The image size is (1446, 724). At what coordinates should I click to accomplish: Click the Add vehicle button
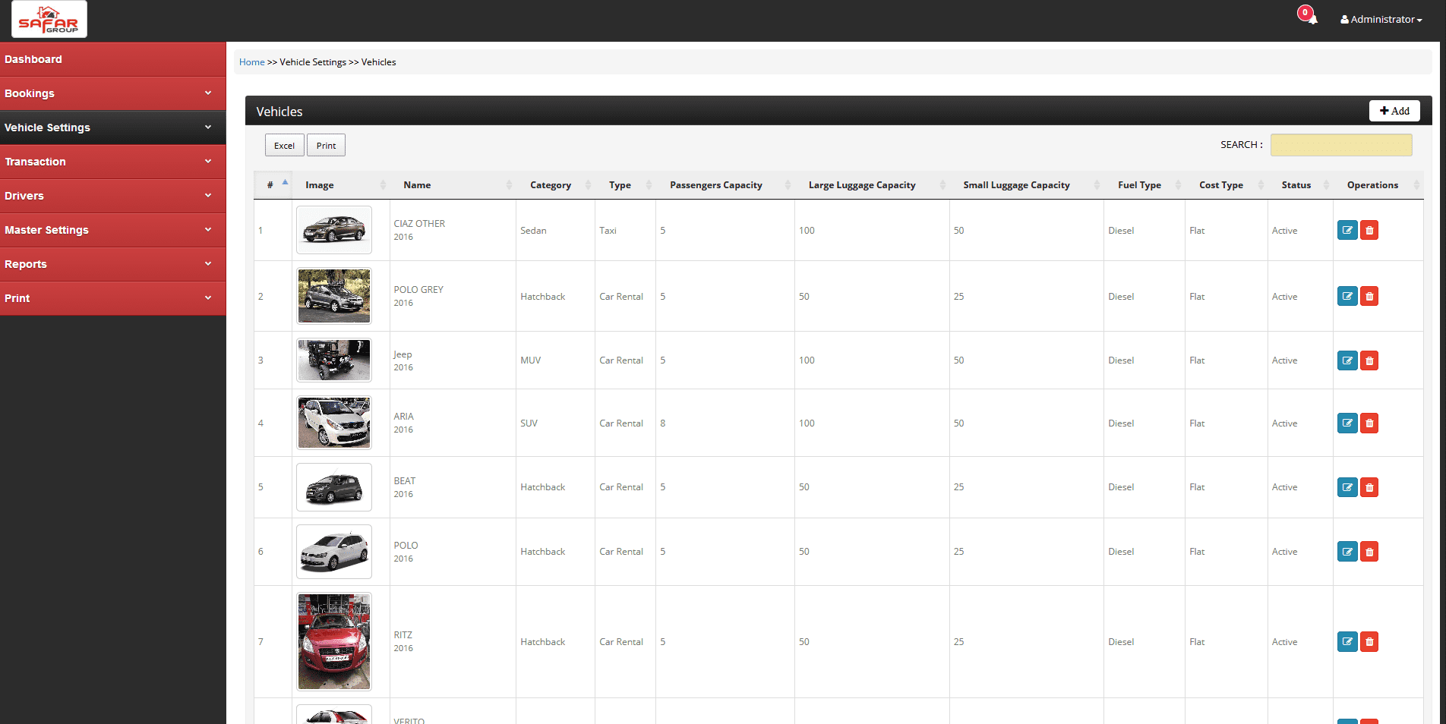click(x=1394, y=111)
